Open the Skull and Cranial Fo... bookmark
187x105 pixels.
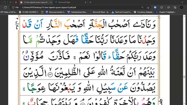(x=122, y=12)
